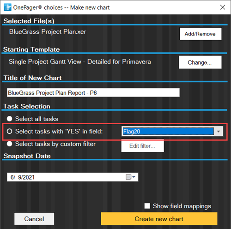Click the OnePager app icon in title bar
The width and height of the screenshot is (231, 229).
7,7
